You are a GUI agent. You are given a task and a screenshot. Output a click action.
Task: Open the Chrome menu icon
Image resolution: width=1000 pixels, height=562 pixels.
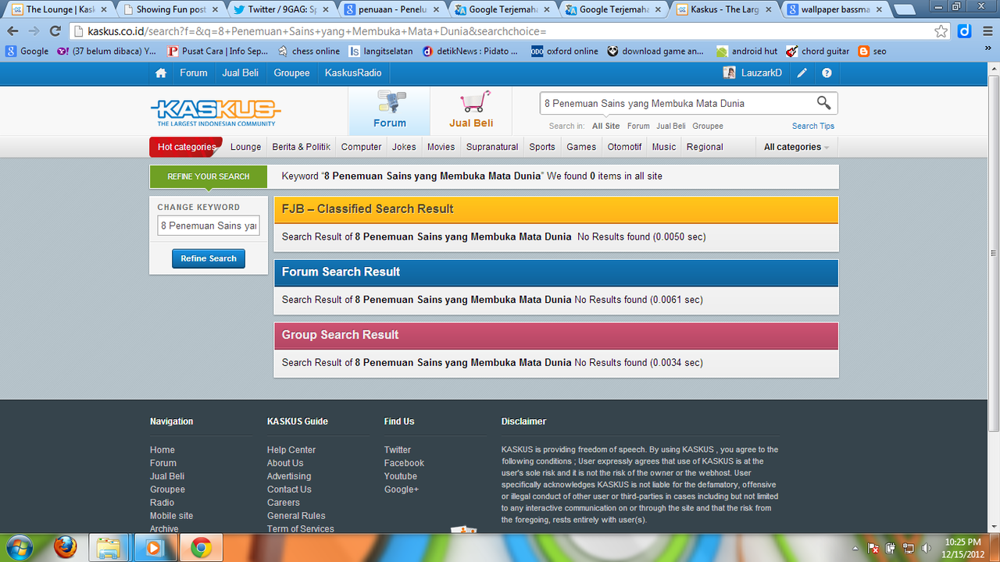987,31
